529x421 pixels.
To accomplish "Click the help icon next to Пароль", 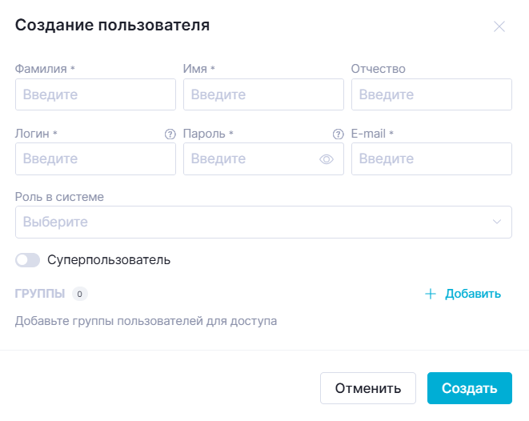I will pos(338,134).
